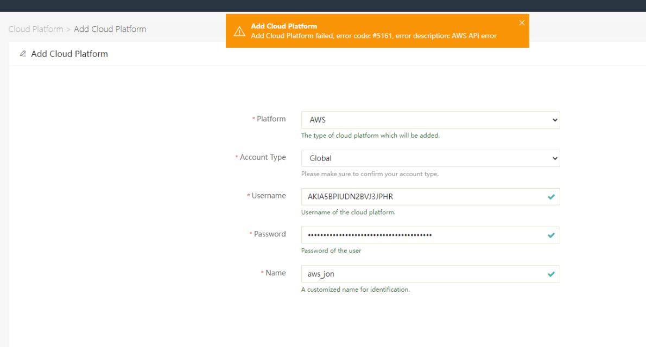646x347 pixels.
Task: Click the green checkmark in Name field
Action: click(551, 274)
